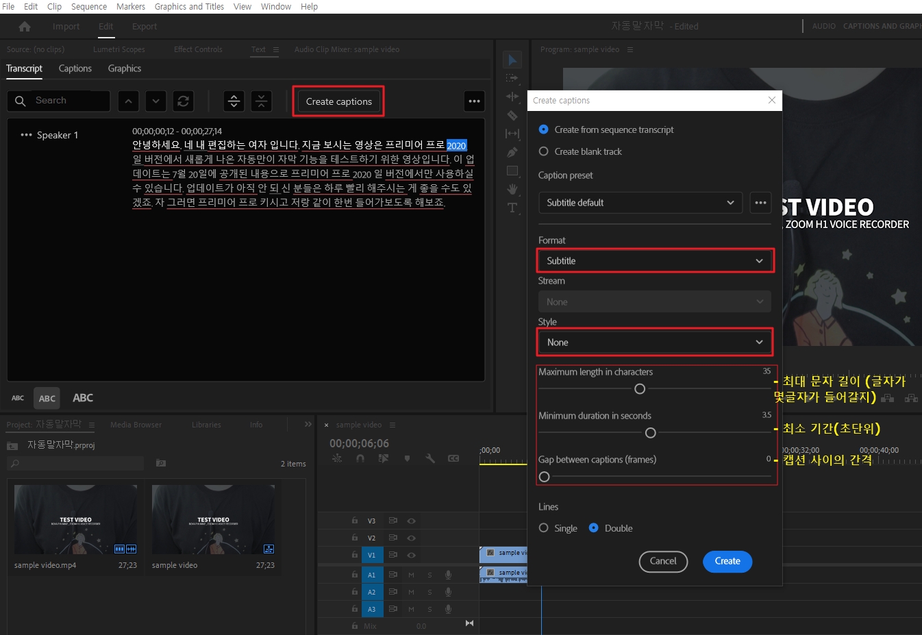The width and height of the screenshot is (922, 635).
Task: Toggle insert sequences as nests icon
Action: (x=337, y=458)
